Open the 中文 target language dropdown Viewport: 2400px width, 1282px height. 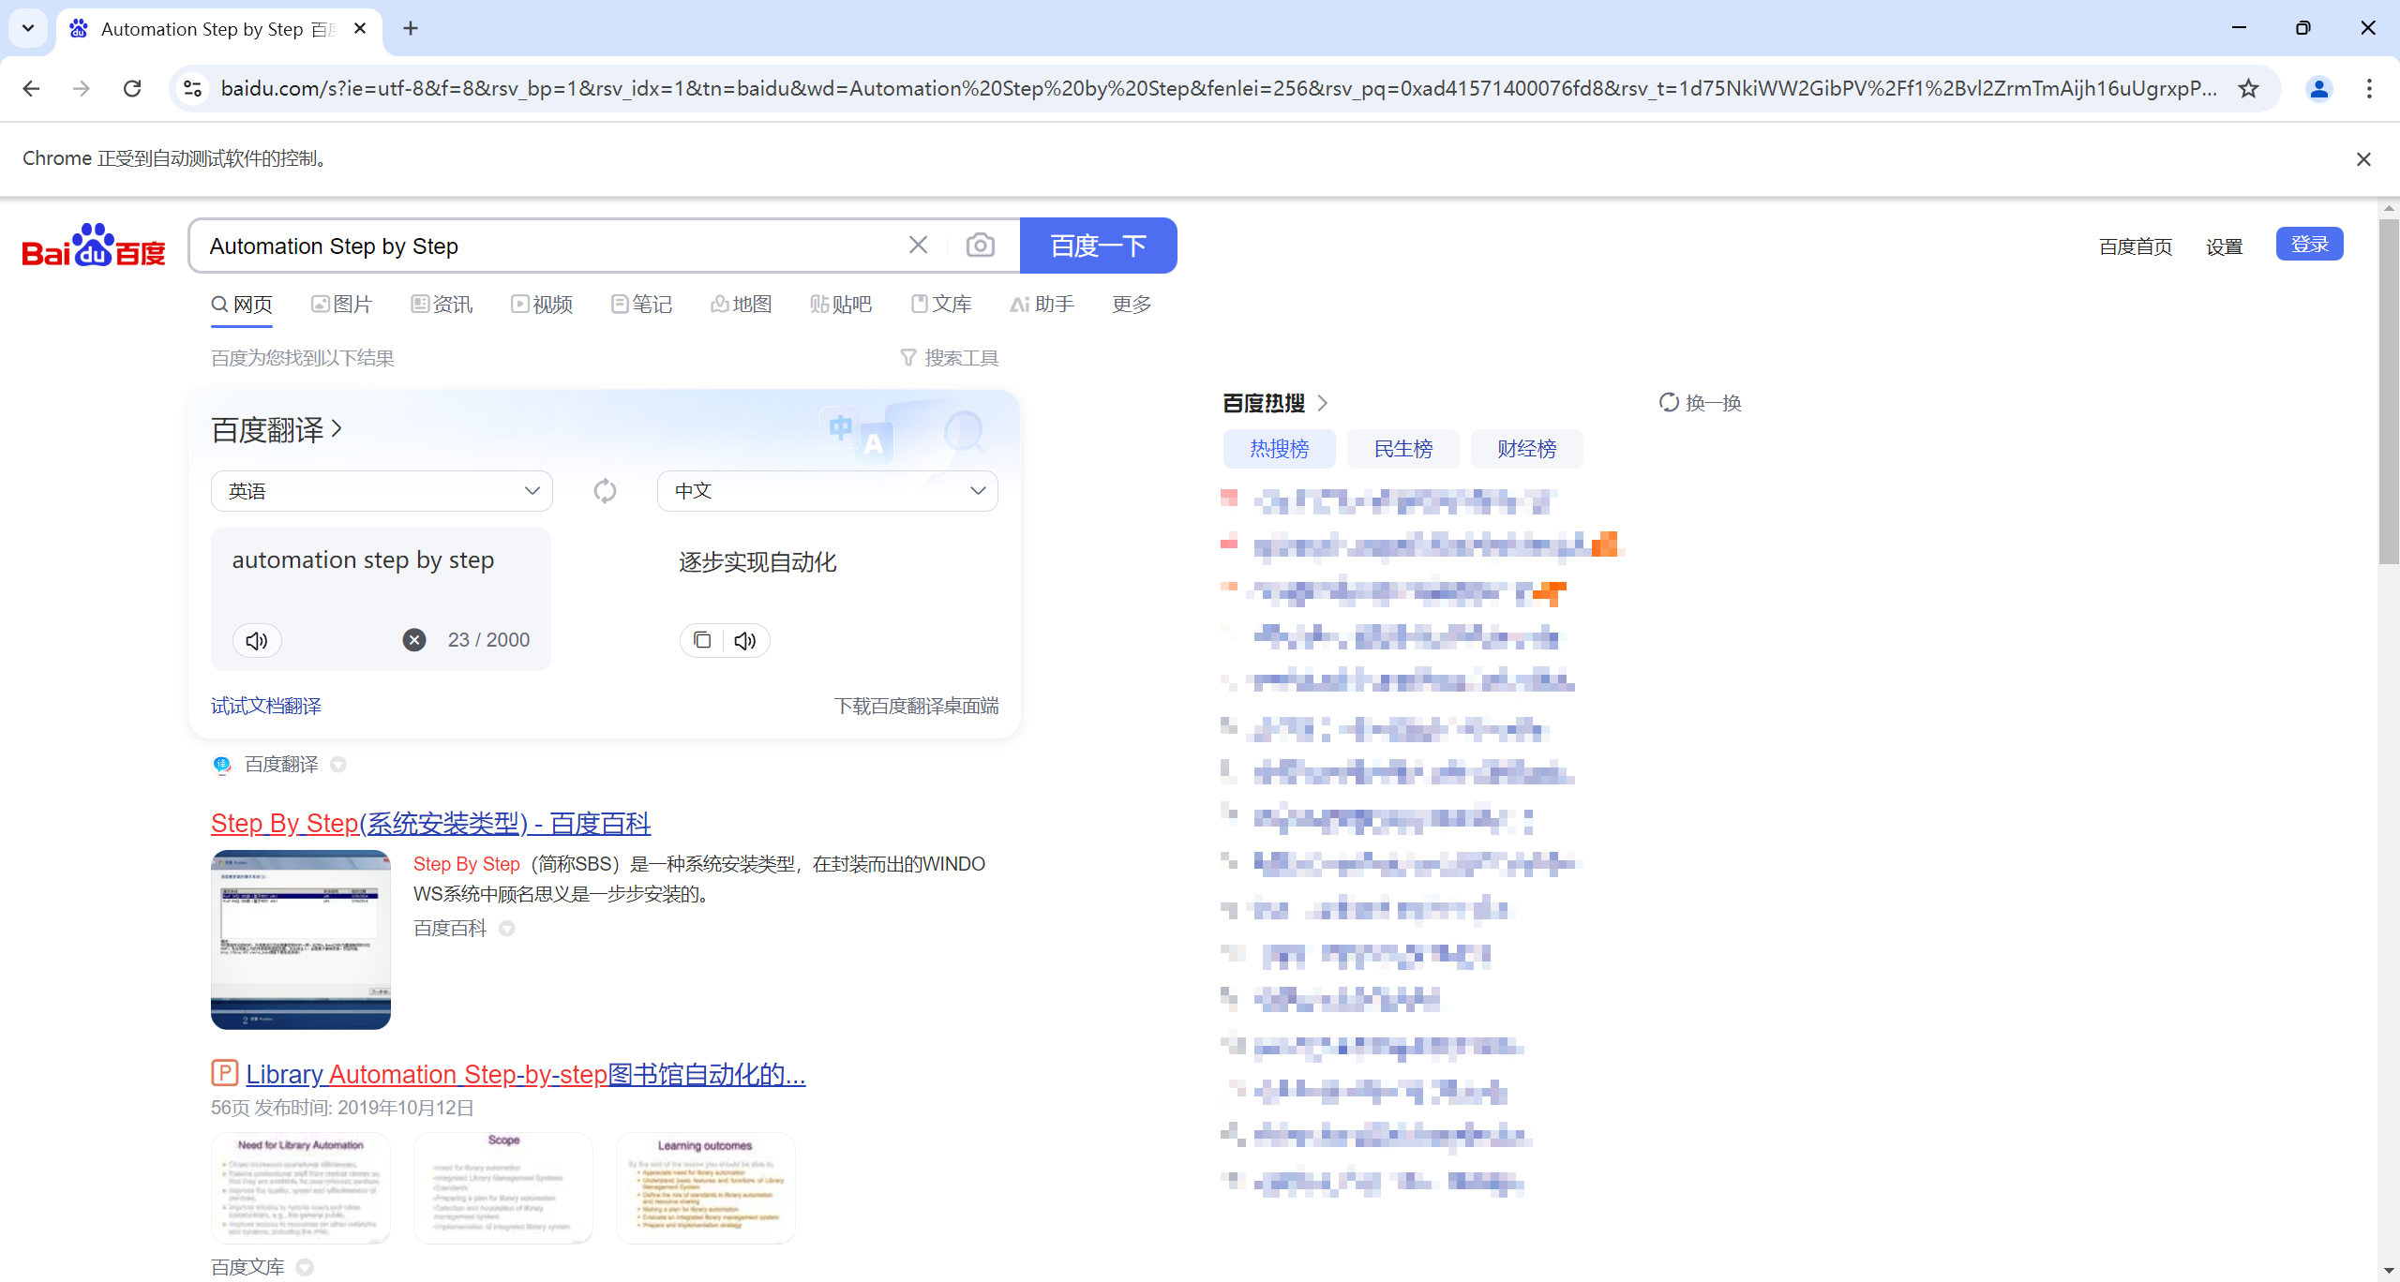click(x=827, y=491)
